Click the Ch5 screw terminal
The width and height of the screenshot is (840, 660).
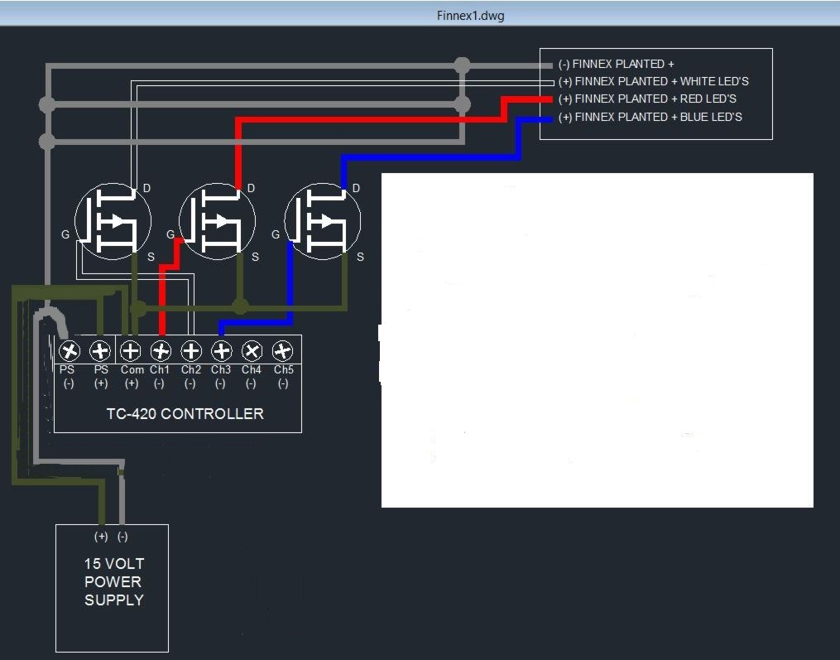pyautogui.click(x=282, y=351)
